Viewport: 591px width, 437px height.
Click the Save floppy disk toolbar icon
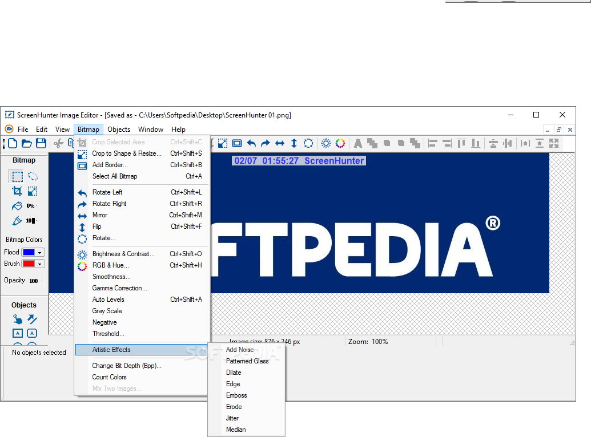[x=41, y=143]
